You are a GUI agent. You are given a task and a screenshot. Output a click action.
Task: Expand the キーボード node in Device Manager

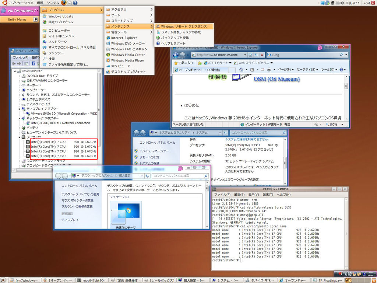pos(20,85)
